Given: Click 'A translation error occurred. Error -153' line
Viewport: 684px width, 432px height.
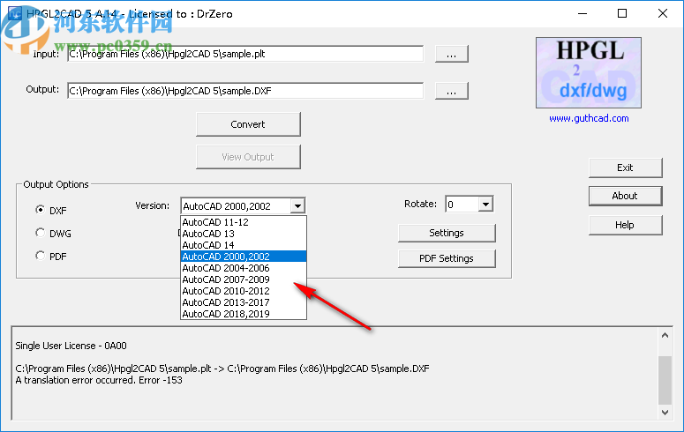Looking at the screenshot, I should [x=99, y=380].
